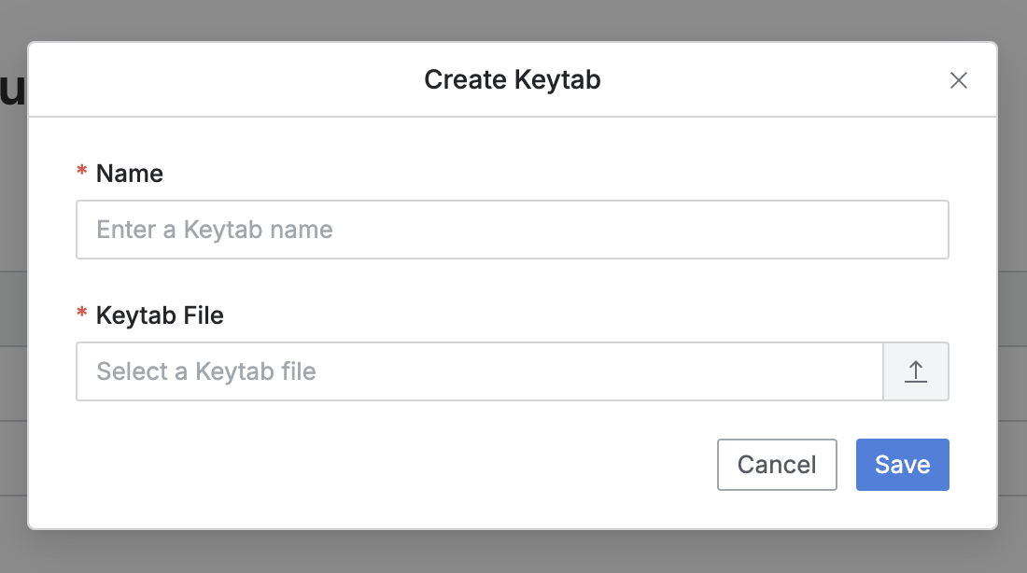Click the dimmed backdrop below the dialog
Screen dimensions: 1027x573
click(x=513, y=552)
